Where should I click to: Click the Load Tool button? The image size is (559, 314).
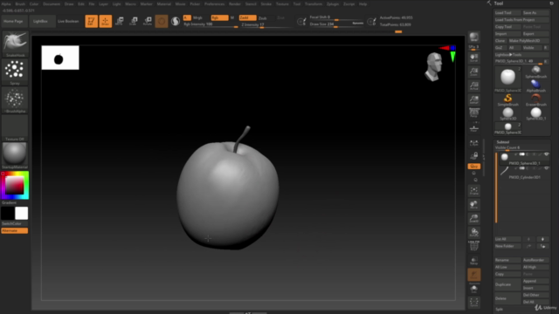click(x=507, y=13)
